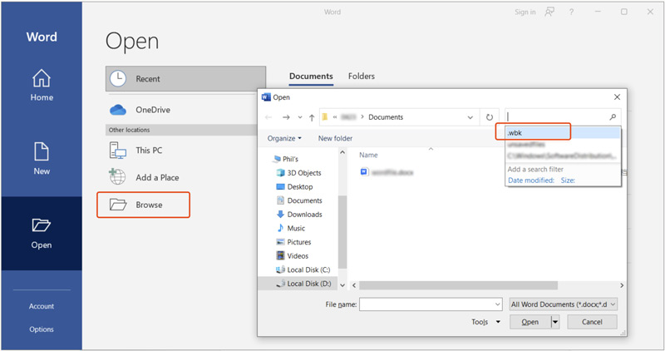665x351 pixels.
Task: Open Desktop in navigation tree
Action: click(294, 187)
